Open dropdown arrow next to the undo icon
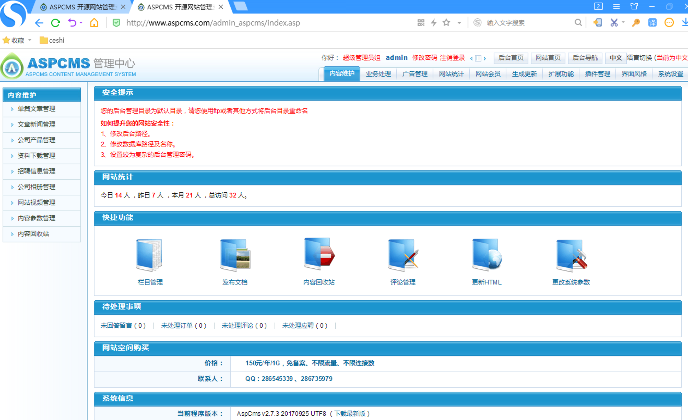 point(81,23)
